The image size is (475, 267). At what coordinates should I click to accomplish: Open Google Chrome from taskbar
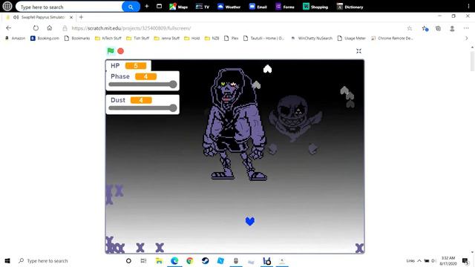coord(190,260)
